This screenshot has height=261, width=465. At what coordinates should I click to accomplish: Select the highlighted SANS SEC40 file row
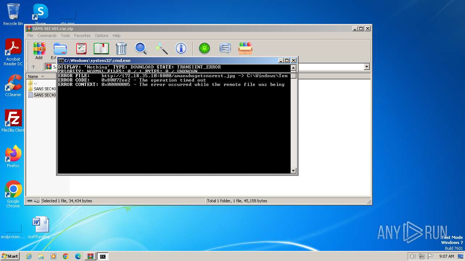pos(42,95)
